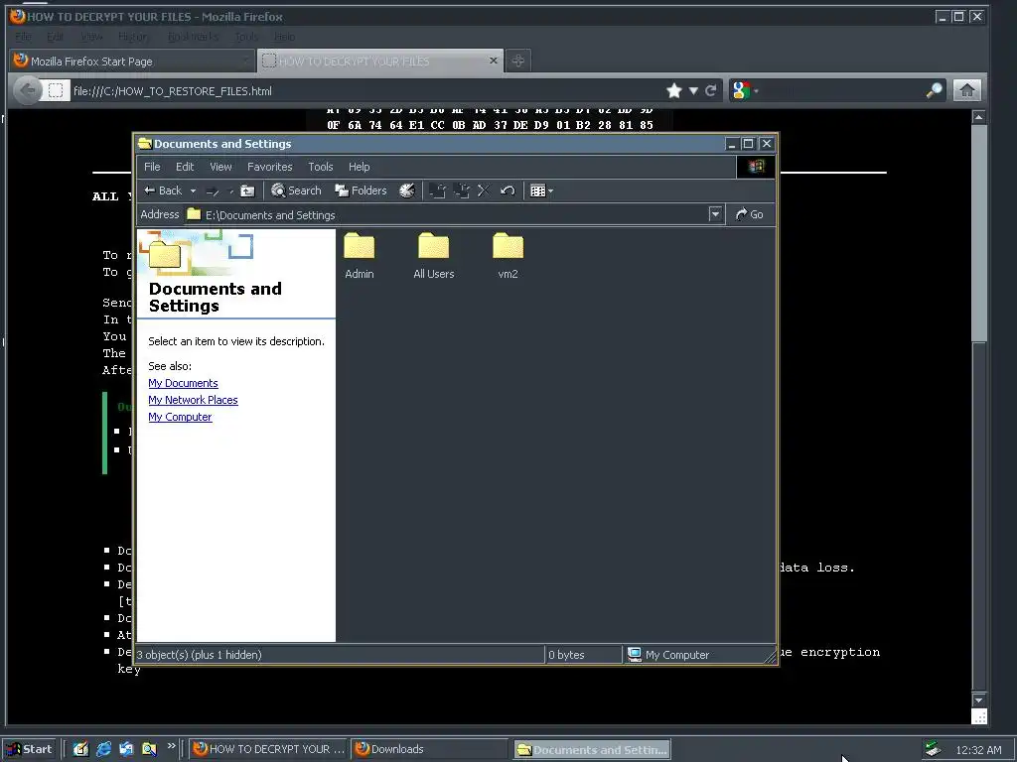Image resolution: width=1017 pixels, height=762 pixels.
Task: Click the Firefox scrollbar down arrow
Action: pyautogui.click(x=978, y=700)
